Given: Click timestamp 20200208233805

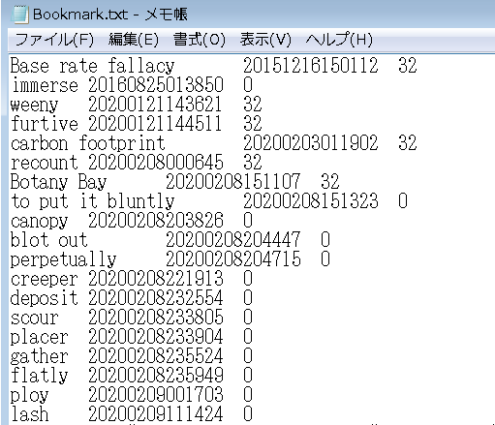Looking at the screenshot, I should 156,318.
